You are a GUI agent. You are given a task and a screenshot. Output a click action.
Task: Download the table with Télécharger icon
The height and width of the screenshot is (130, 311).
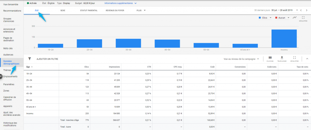[x=282, y=59]
